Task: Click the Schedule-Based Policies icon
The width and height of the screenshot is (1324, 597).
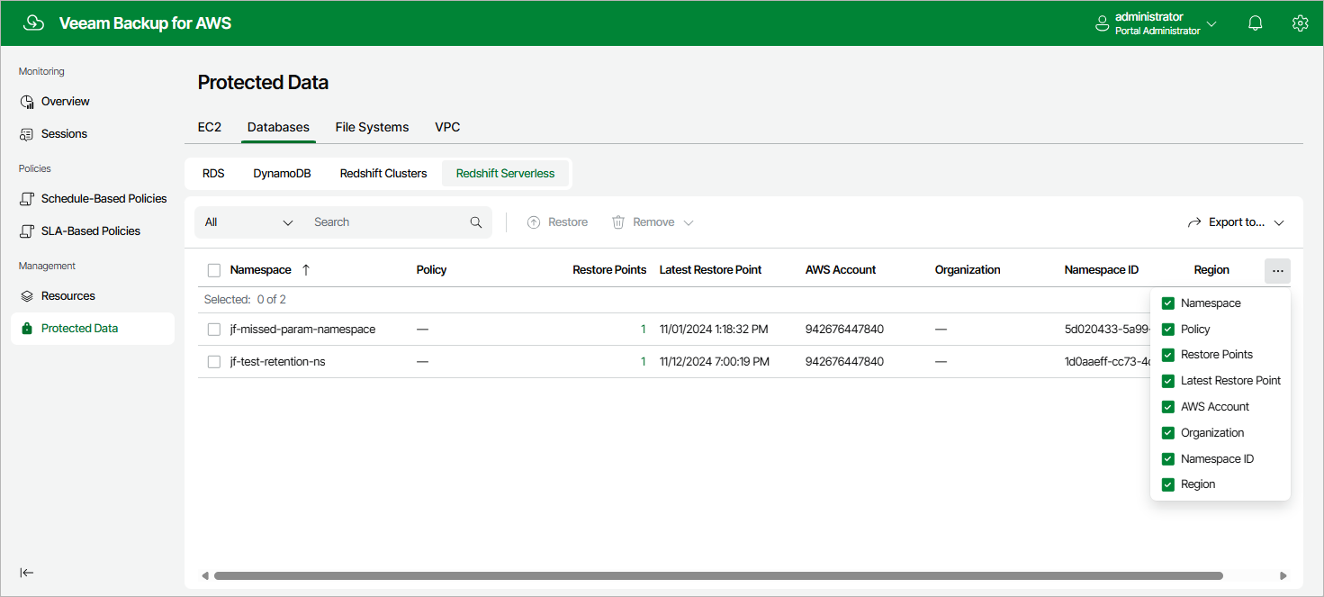Action: tap(27, 199)
